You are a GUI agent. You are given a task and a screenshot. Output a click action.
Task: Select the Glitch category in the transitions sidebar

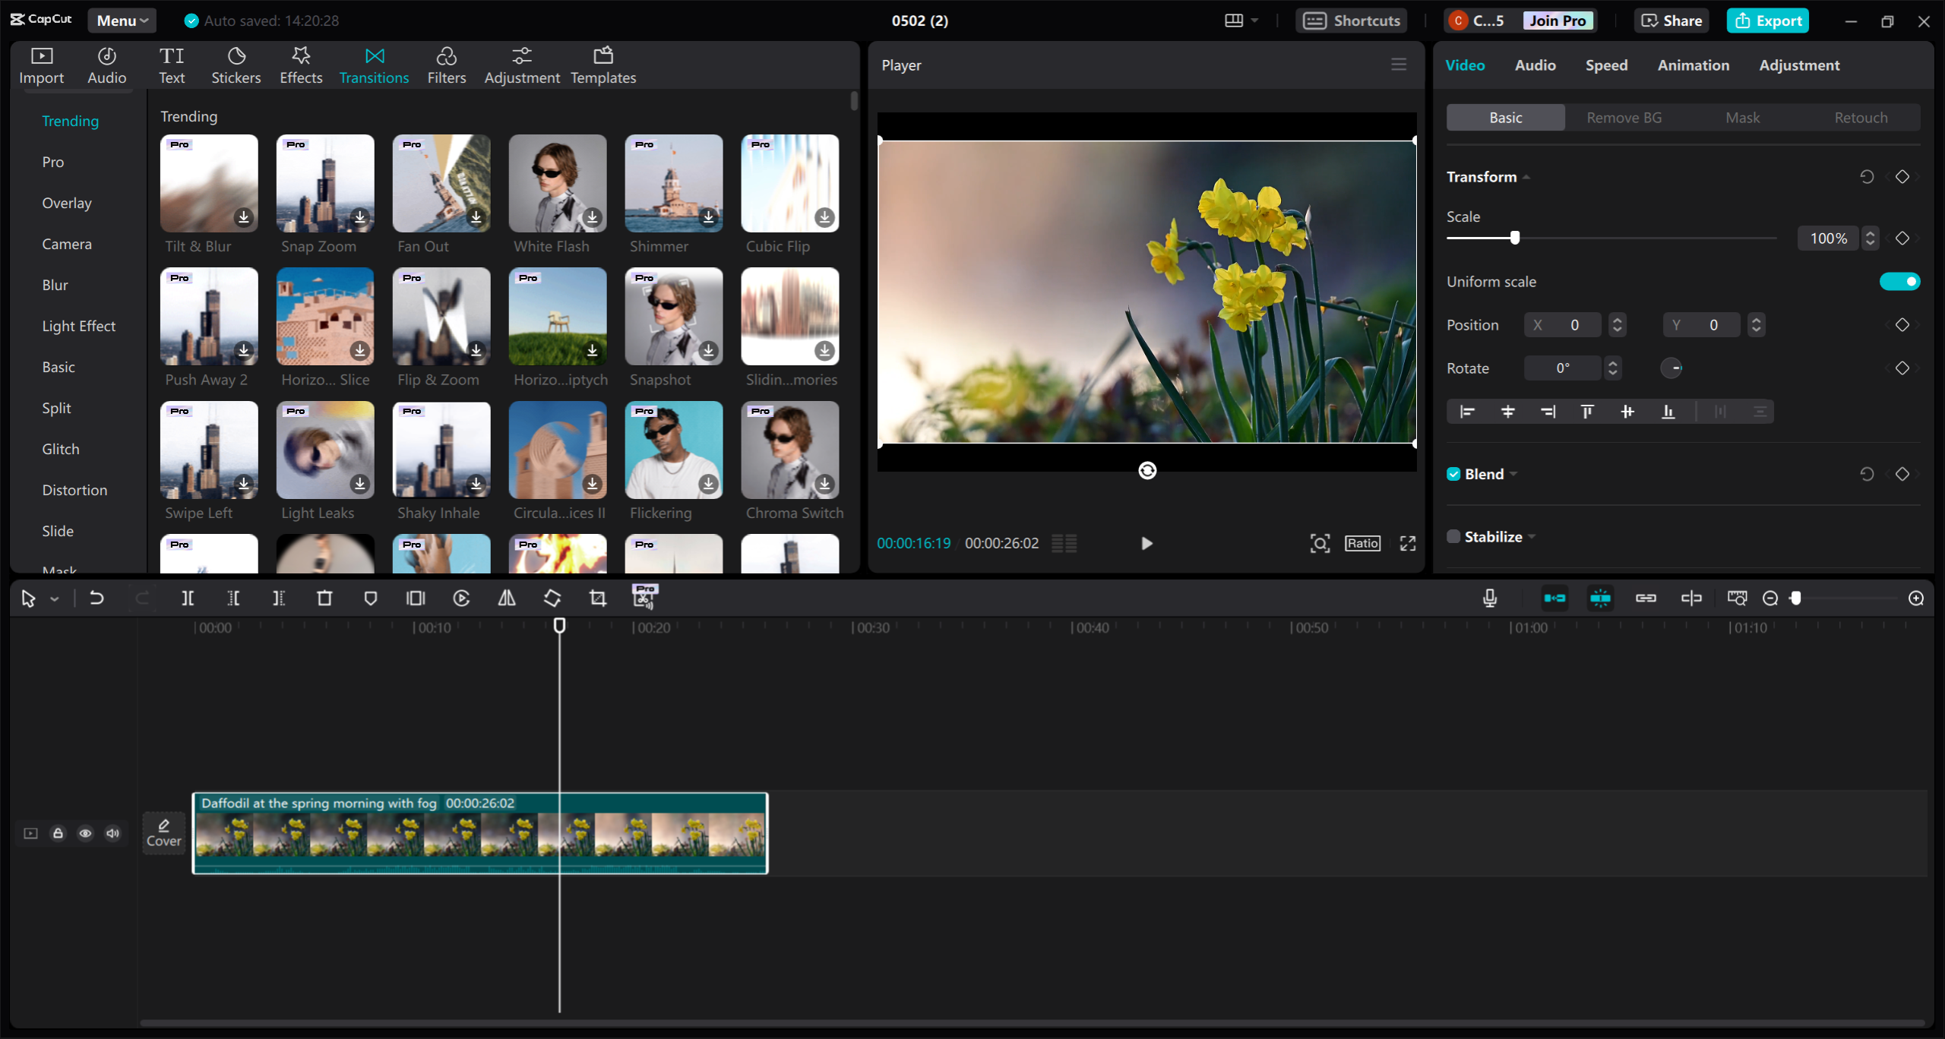click(61, 448)
